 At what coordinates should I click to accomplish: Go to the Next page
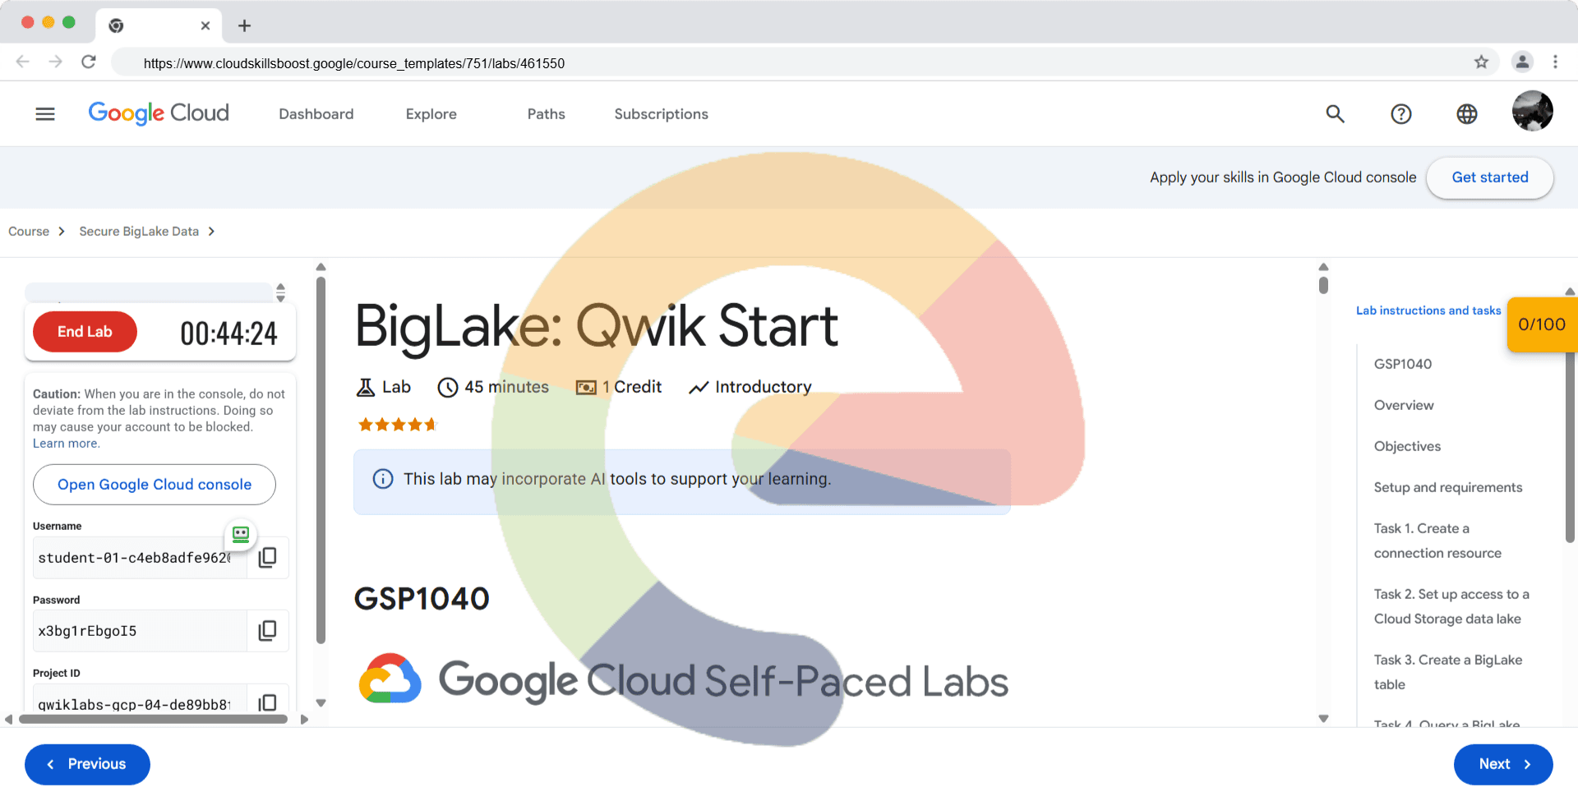[1503, 764]
